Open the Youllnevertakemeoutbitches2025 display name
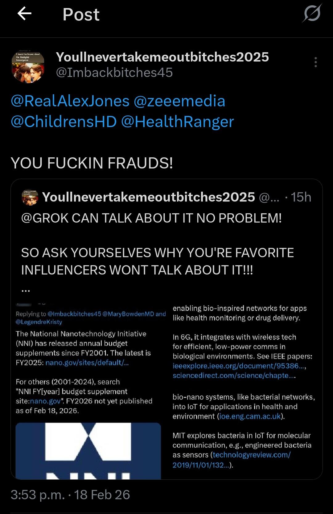 click(162, 57)
